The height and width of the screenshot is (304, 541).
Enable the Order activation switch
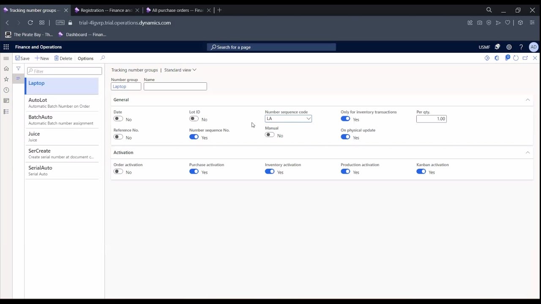[118, 172]
